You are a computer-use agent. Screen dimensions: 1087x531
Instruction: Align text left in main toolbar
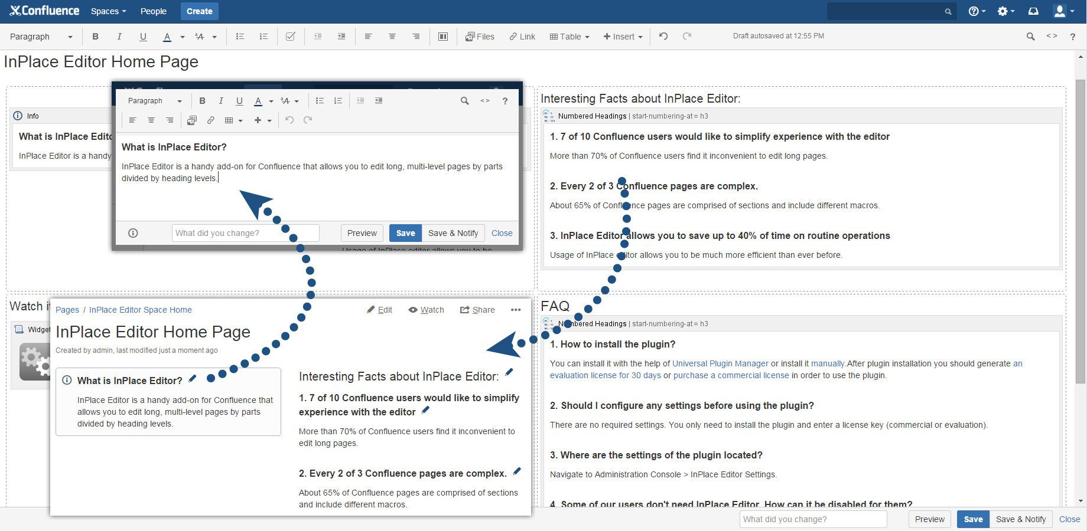pyautogui.click(x=368, y=37)
